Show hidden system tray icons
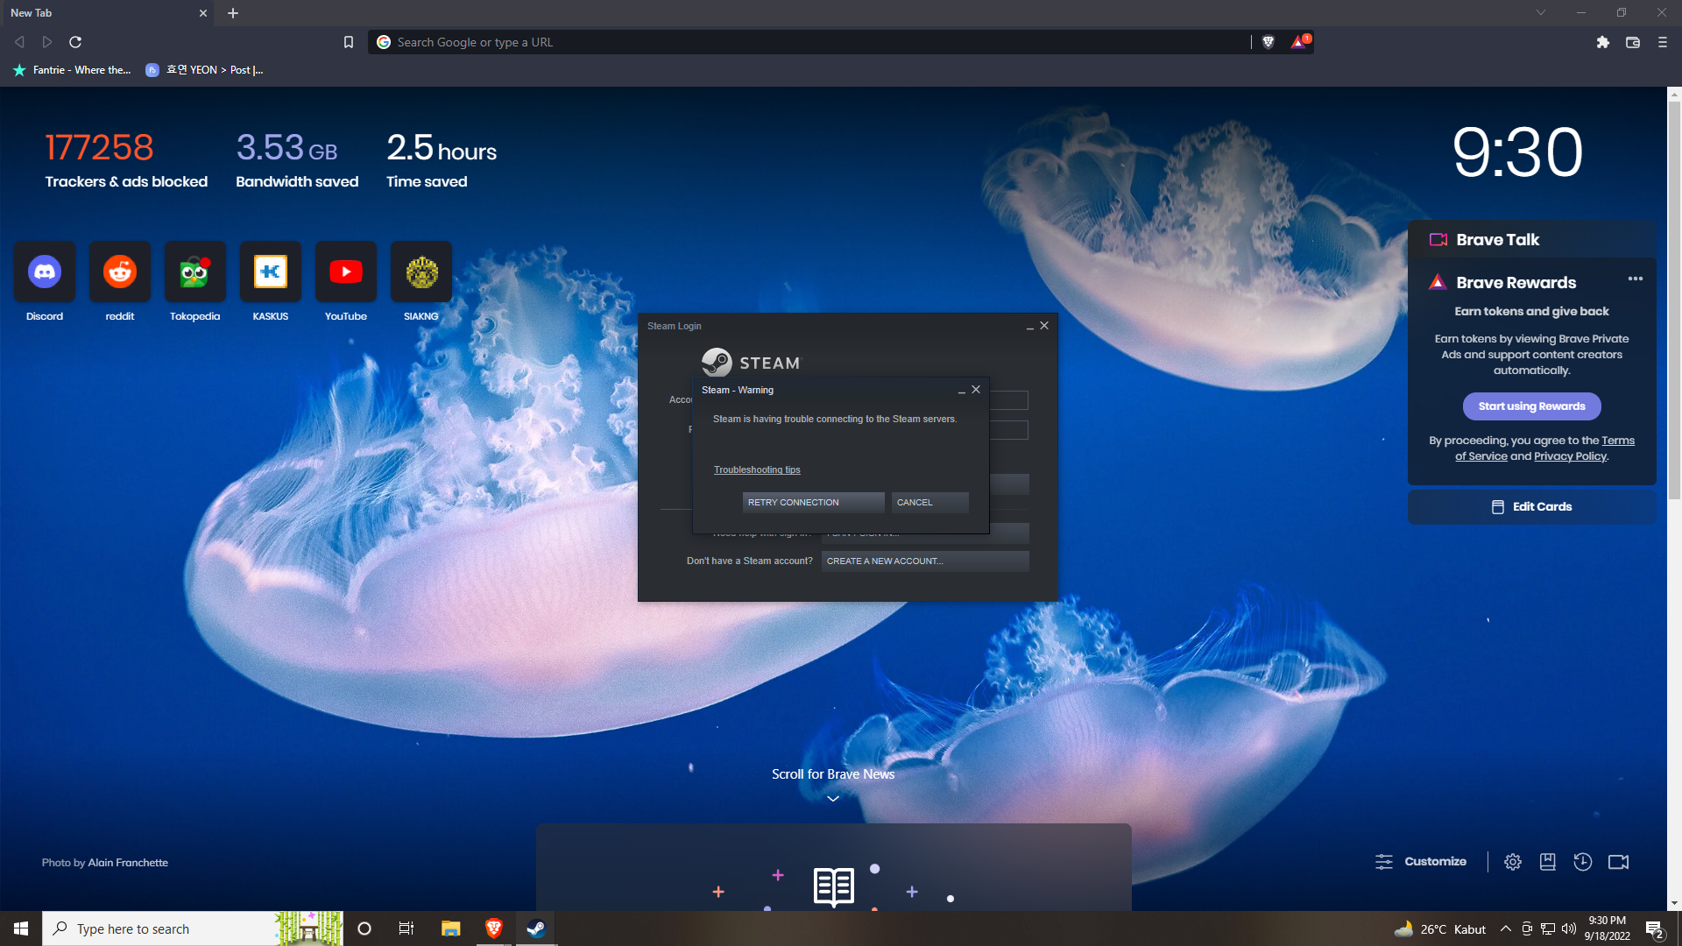Image resolution: width=1682 pixels, height=946 pixels. pos(1506,928)
